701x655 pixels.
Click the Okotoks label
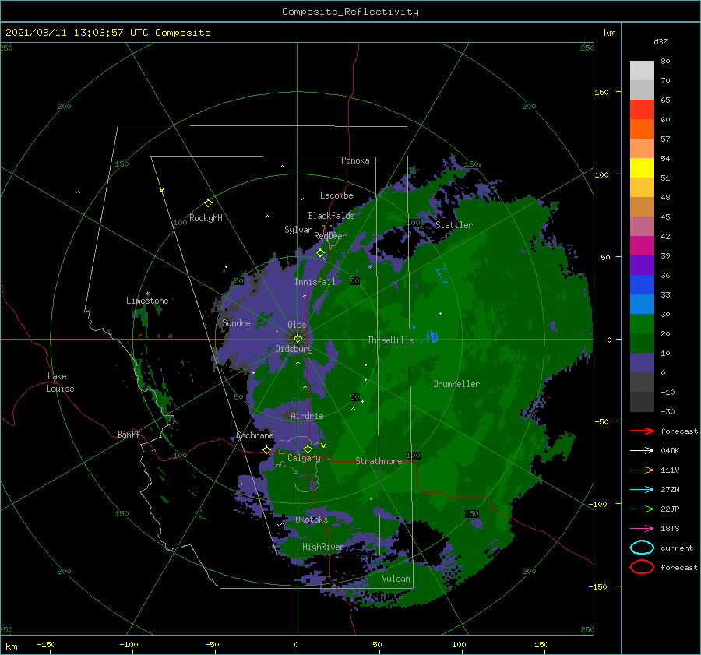click(312, 519)
